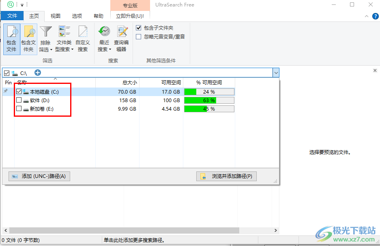Open the Help question mark icon
The height and width of the screenshot is (246, 380).
tap(375, 16)
